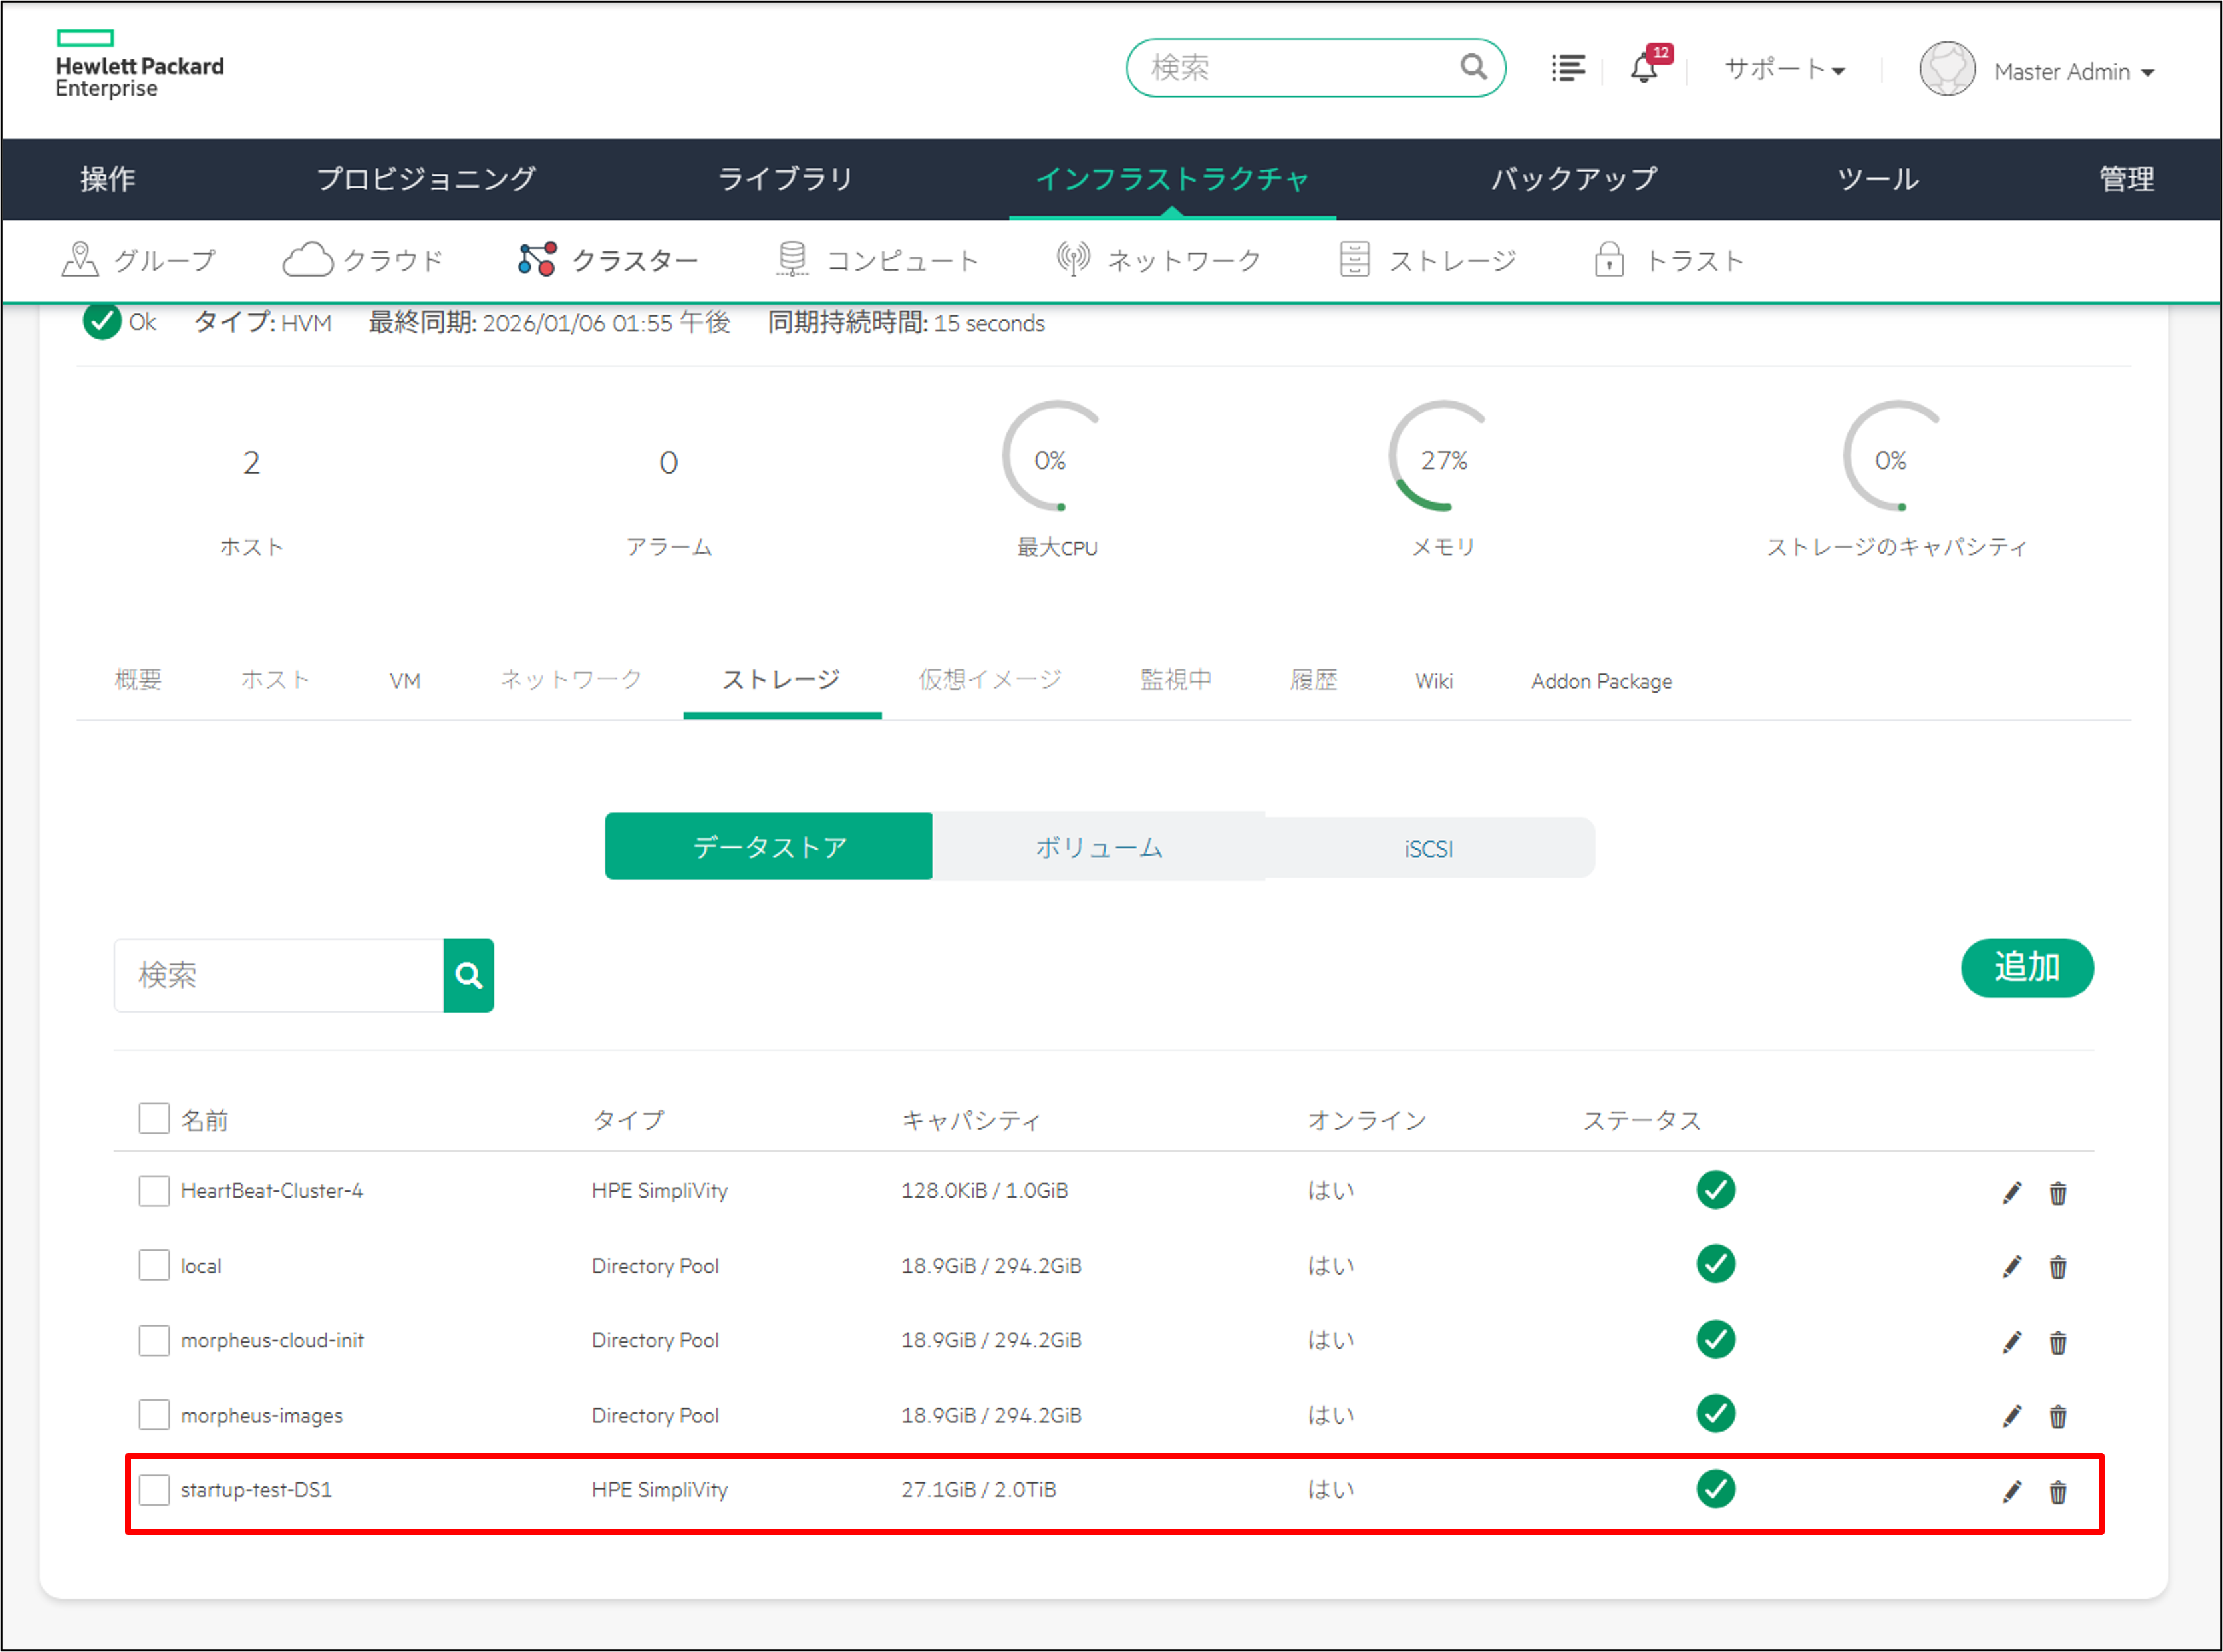The image size is (2223, 1652).
Task: Click the メモリ 27% usage gauge
Action: pyautogui.click(x=1443, y=460)
